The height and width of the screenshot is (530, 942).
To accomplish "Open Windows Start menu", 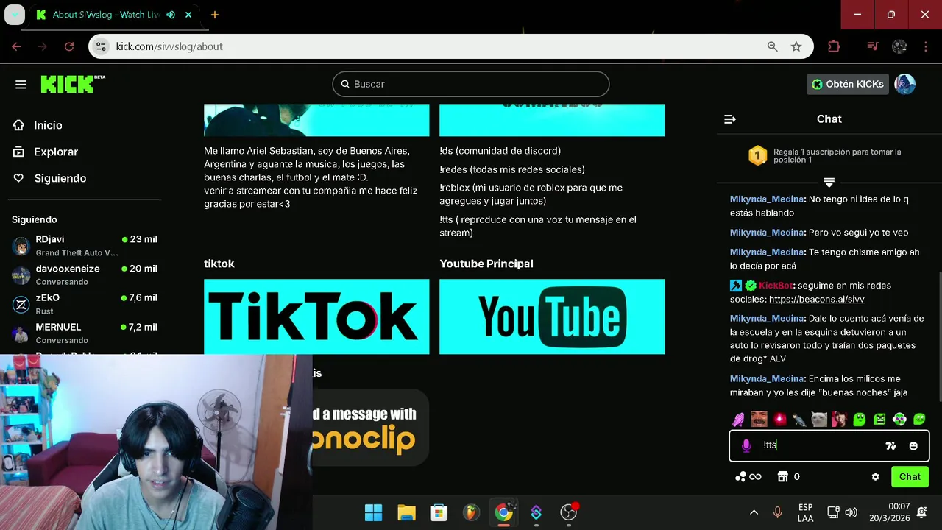I will tap(374, 512).
